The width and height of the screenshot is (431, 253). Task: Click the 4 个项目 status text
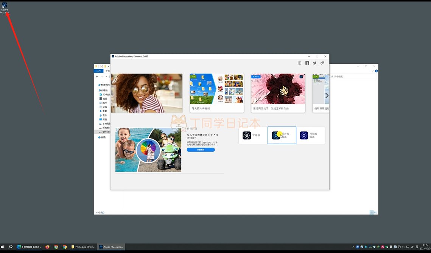tap(100, 213)
